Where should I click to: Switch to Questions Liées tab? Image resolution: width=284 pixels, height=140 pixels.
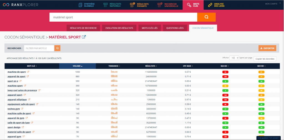point(175,28)
